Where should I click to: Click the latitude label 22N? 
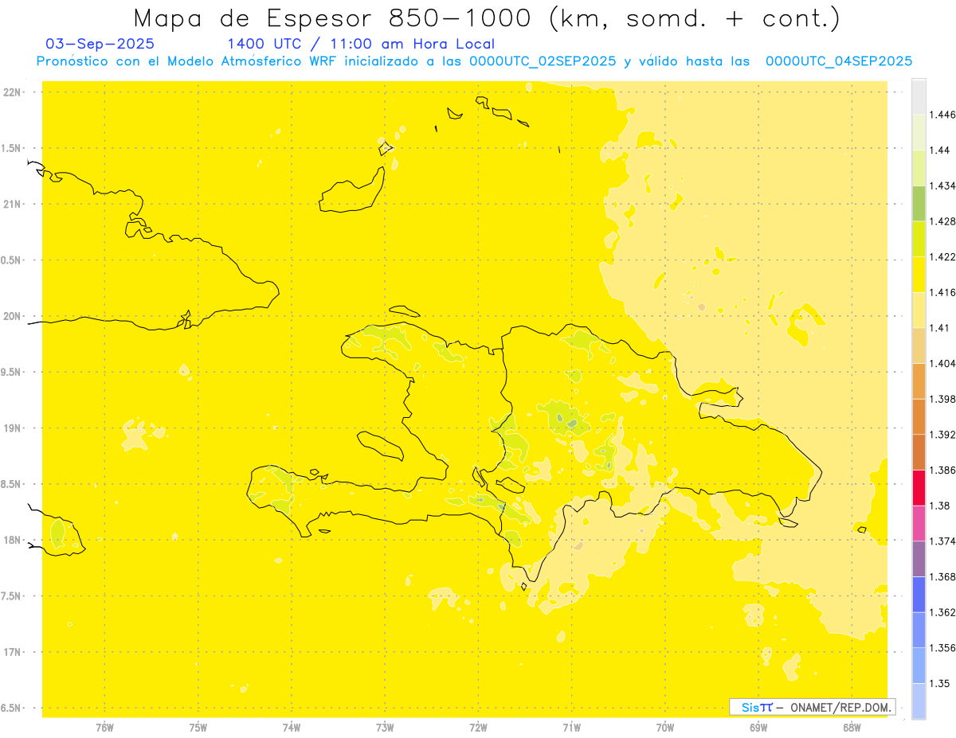pos(12,92)
